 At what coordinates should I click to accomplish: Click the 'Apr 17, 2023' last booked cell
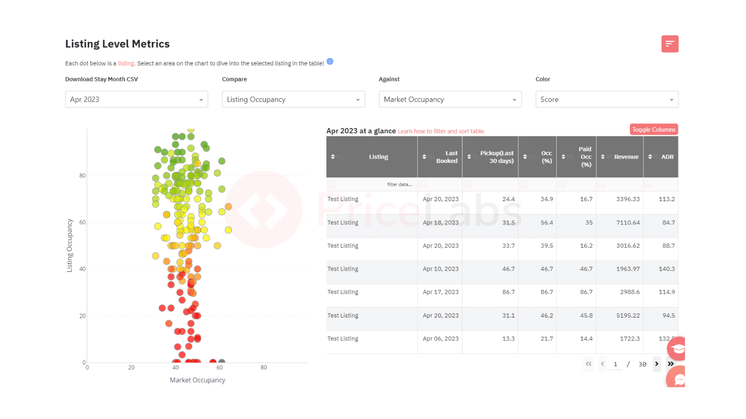pos(441,292)
